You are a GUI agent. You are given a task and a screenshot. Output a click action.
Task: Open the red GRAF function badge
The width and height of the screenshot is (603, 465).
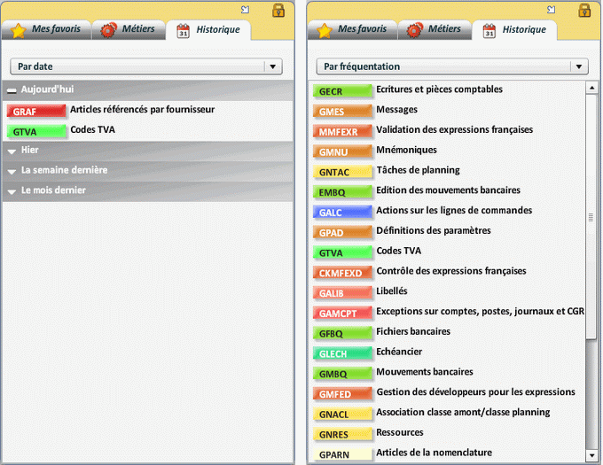click(35, 112)
